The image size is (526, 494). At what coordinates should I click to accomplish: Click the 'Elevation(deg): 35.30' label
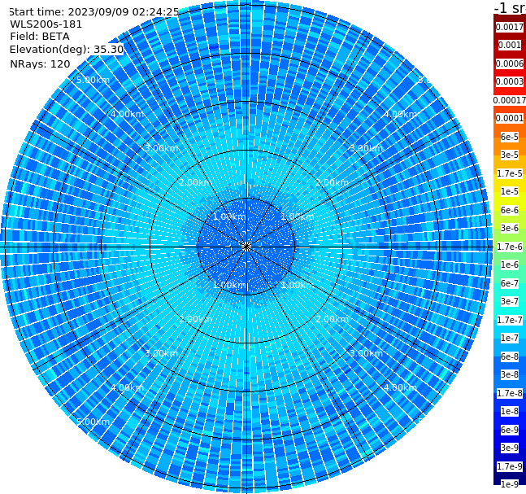tap(67, 50)
